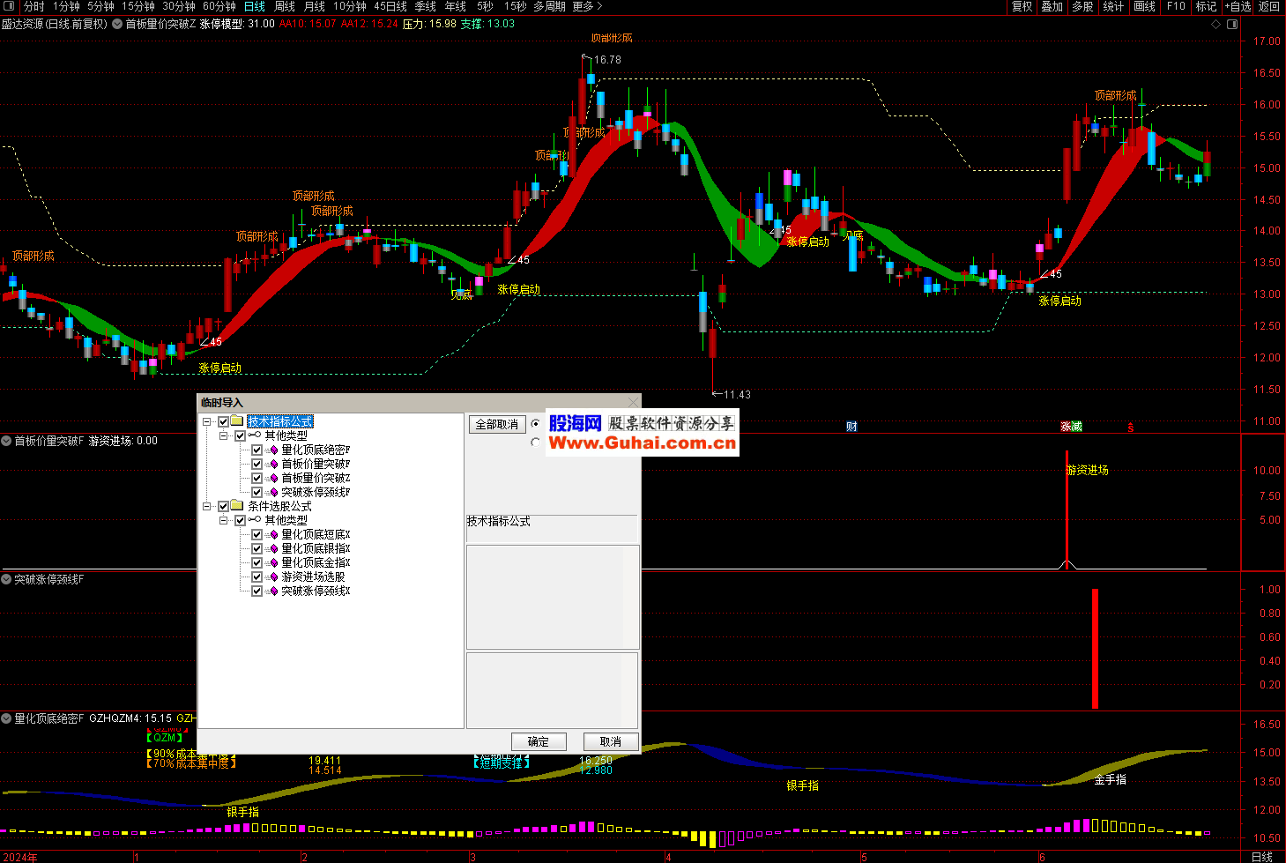Click the red 涨减 marker below the chart

(1071, 427)
